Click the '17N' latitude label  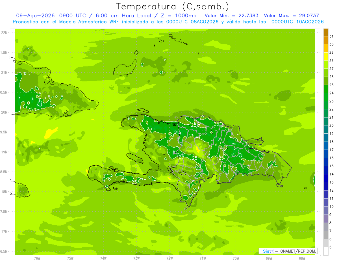pos(4,231)
